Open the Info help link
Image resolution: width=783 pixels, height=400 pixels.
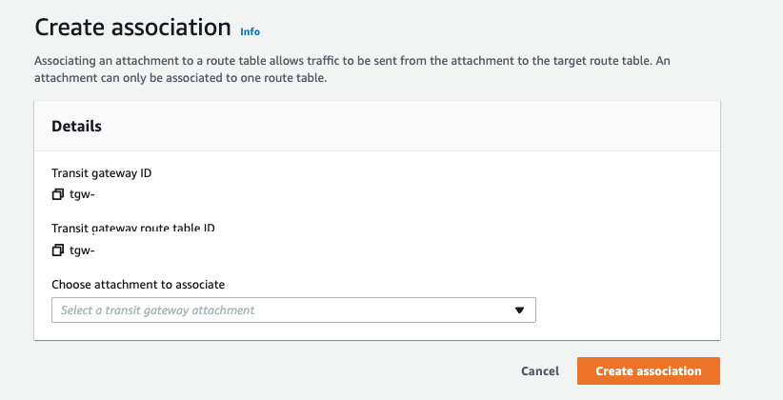pyautogui.click(x=250, y=31)
